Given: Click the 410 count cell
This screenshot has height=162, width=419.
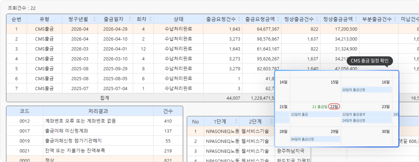Looking at the screenshot, I should (168, 121).
